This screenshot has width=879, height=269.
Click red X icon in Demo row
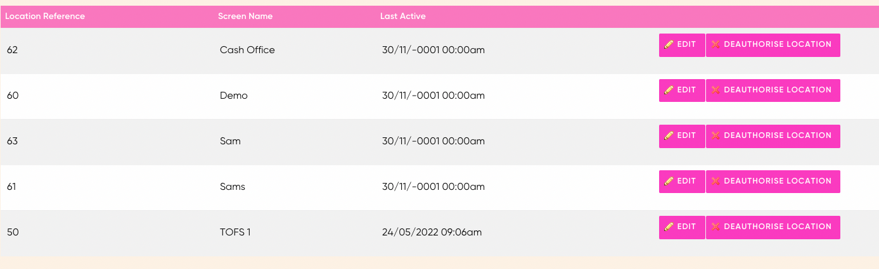pyautogui.click(x=715, y=91)
